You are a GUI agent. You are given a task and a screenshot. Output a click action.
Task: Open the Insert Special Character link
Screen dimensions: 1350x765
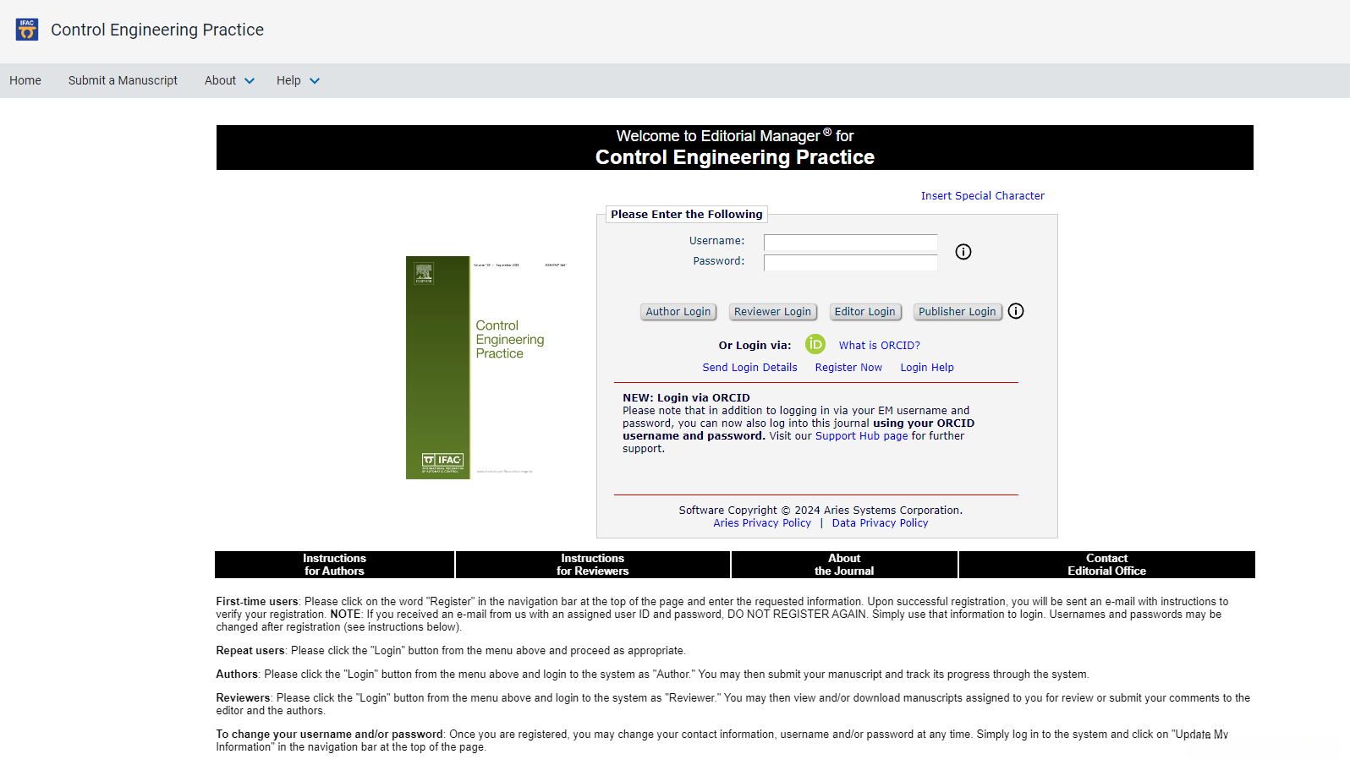coord(983,196)
